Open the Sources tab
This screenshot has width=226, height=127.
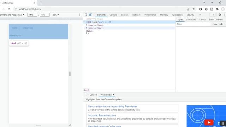click(x=125, y=15)
